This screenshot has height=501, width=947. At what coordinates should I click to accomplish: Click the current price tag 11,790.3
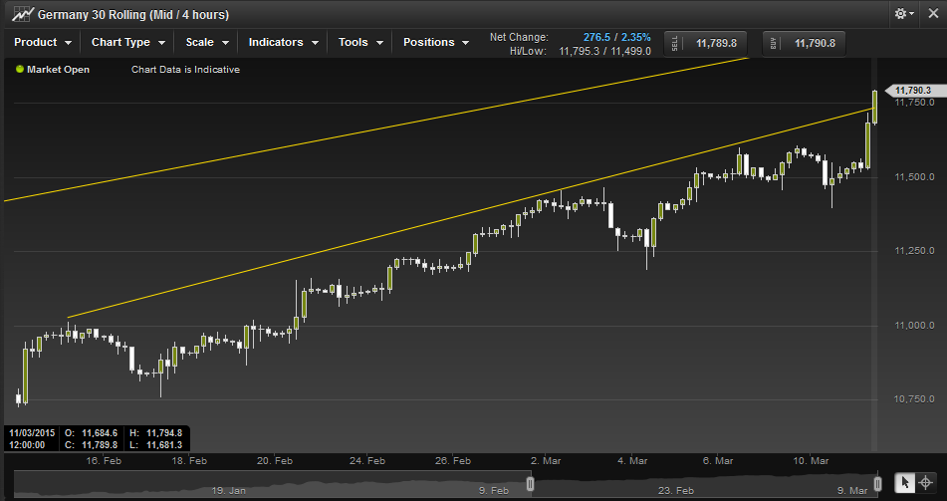[914, 91]
